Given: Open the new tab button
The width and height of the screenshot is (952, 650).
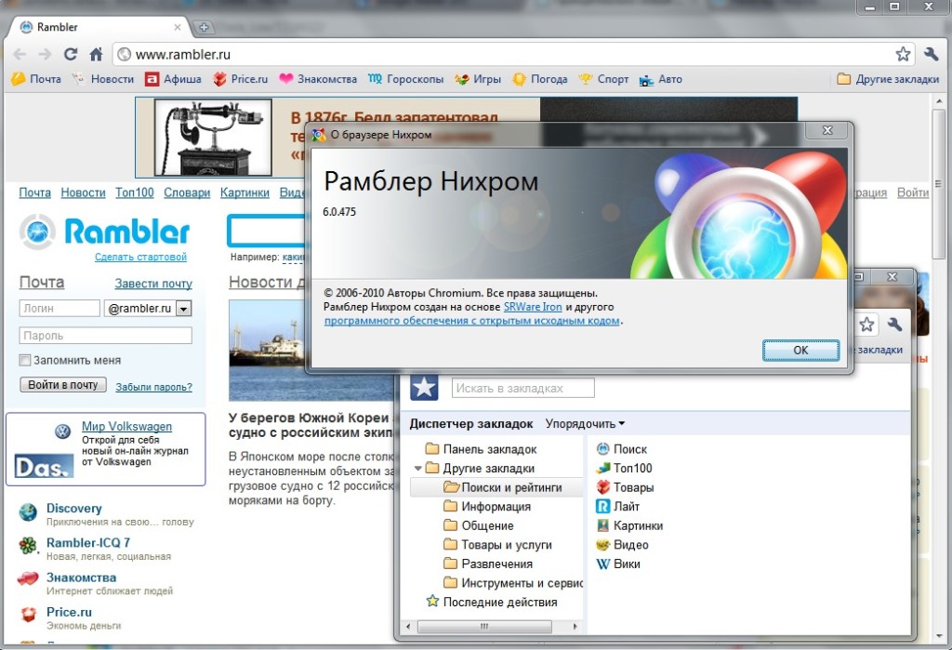Looking at the screenshot, I should click(x=204, y=27).
